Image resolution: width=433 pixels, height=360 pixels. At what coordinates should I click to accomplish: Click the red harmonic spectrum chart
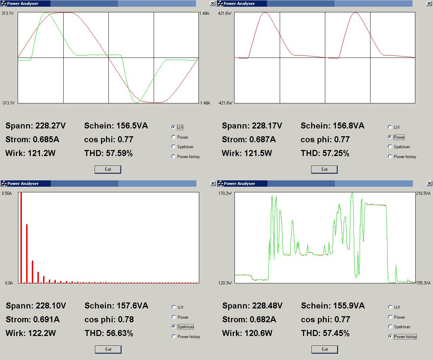point(109,238)
